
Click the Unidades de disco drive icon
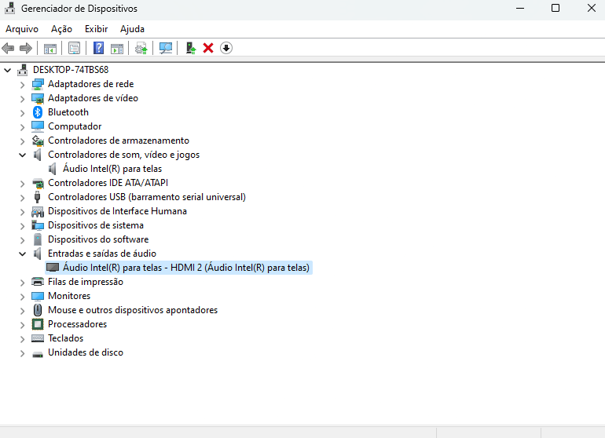click(38, 354)
